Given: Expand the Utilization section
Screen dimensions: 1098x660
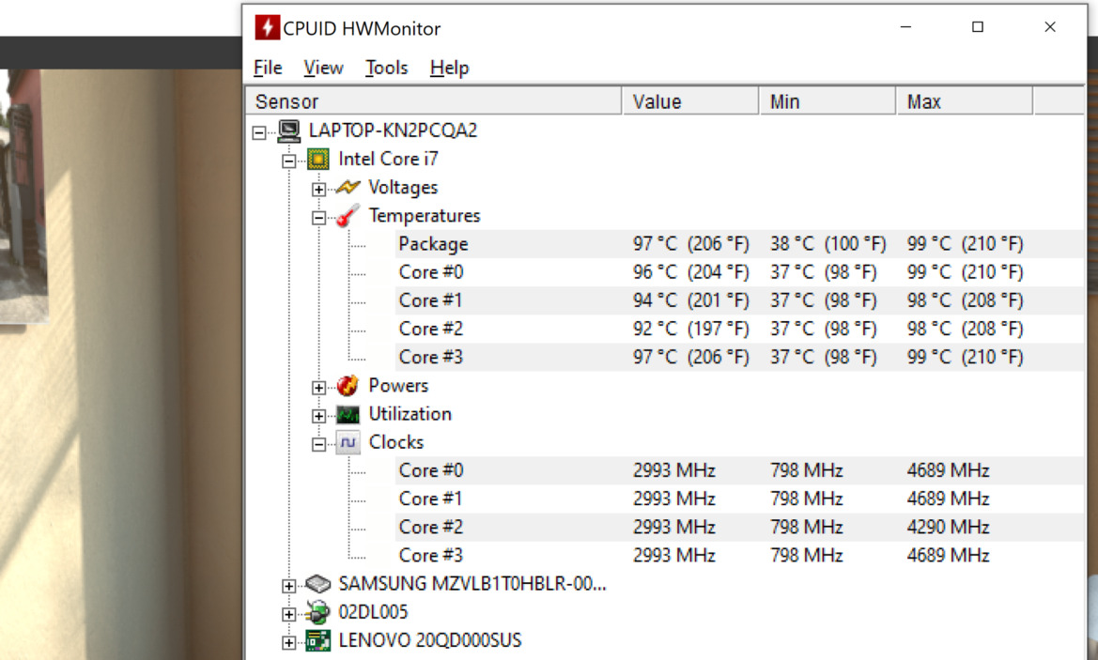Looking at the screenshot, I should (x=318, y=416).
